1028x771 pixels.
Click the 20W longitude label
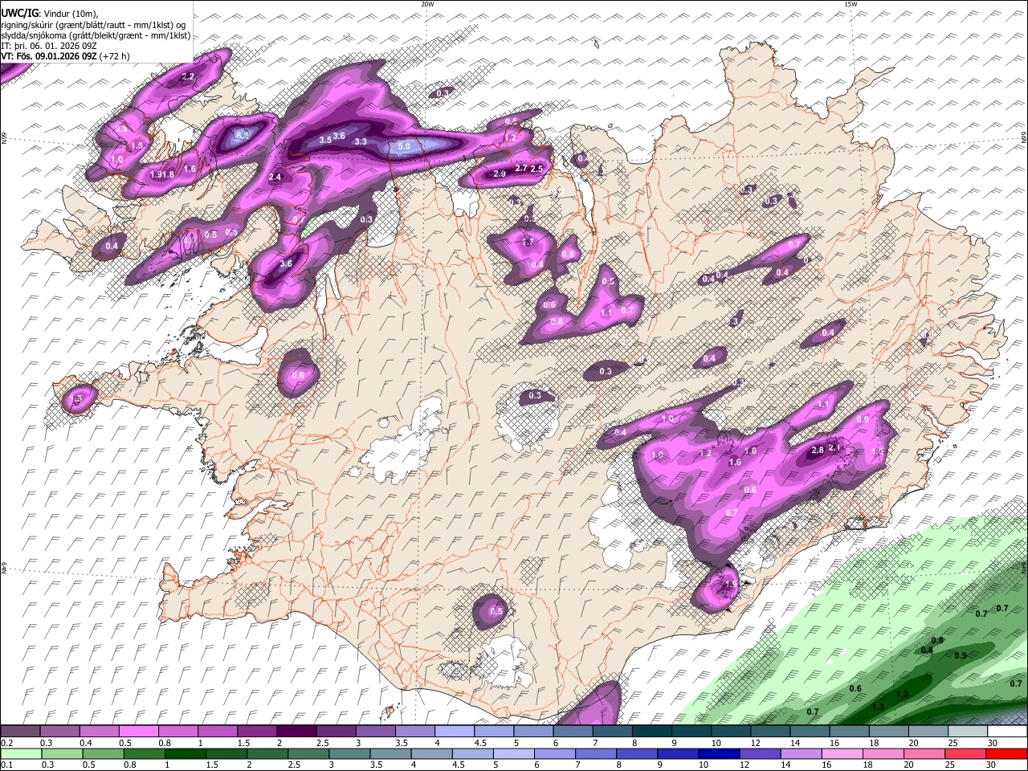click(x=427, y=4)
